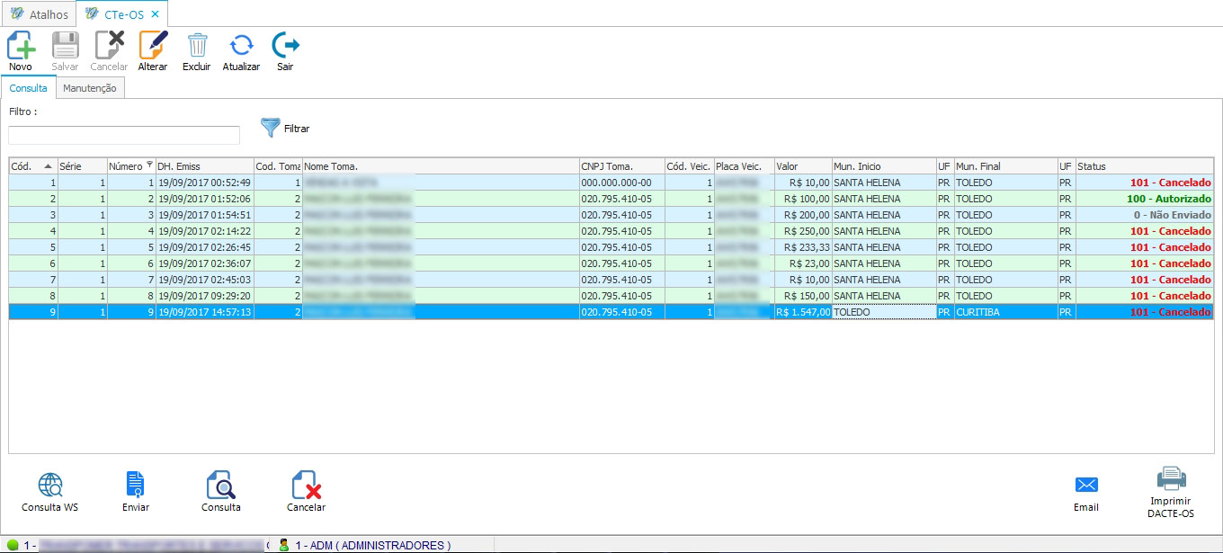The width and height of the screenshot is (1223, 553).
Task: Click inside the Filtro text field
Action: 124,135
